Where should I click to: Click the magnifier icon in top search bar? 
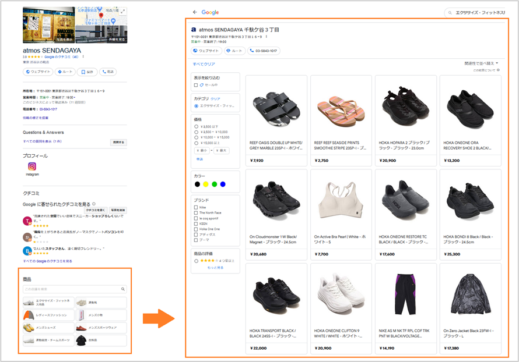(x=450, y=13)
